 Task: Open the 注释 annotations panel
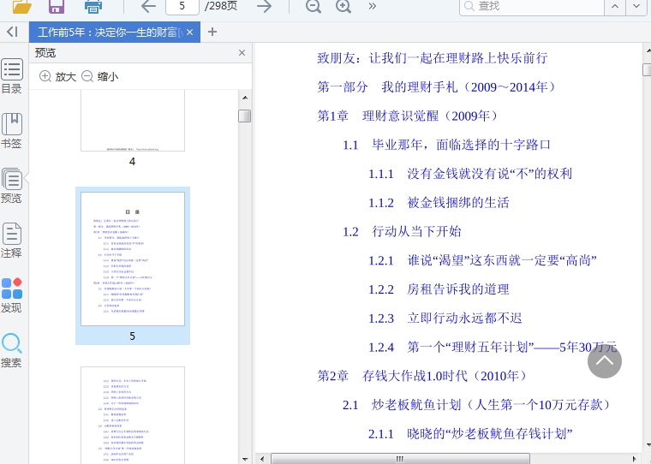[x=12, y=241]
